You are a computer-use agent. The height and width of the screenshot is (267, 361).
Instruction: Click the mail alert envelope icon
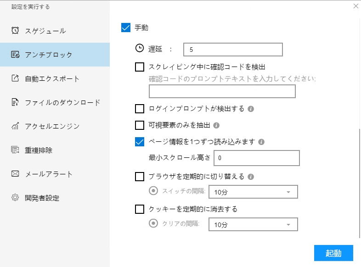[x=15, y=174]
